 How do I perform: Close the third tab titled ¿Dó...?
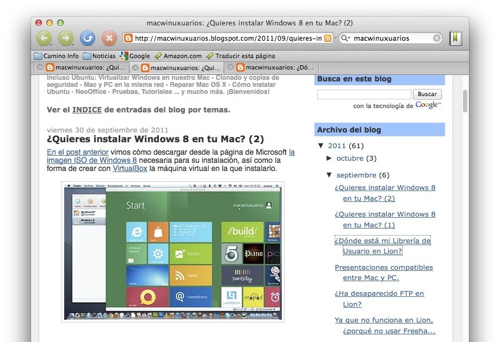(231, 67)
